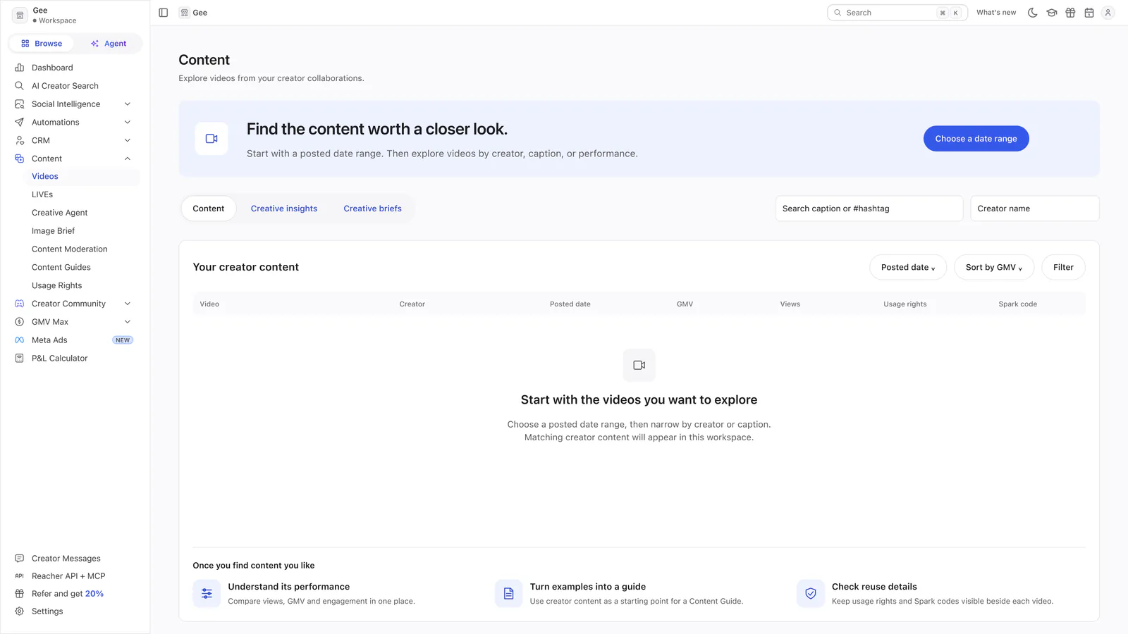Open the graduation cap academy icon
This screenshot has height=634, width=1128.
click(1052, 13)
